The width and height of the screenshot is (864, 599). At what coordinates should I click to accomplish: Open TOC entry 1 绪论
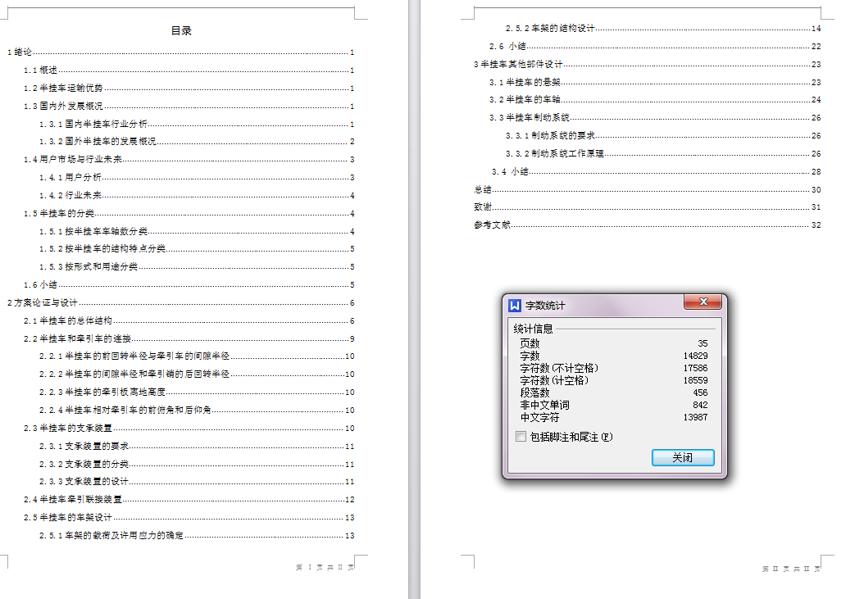180,52
